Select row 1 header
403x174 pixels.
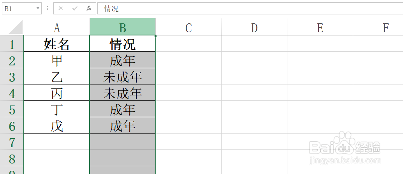pyautogui.click(x=12, y=44)
